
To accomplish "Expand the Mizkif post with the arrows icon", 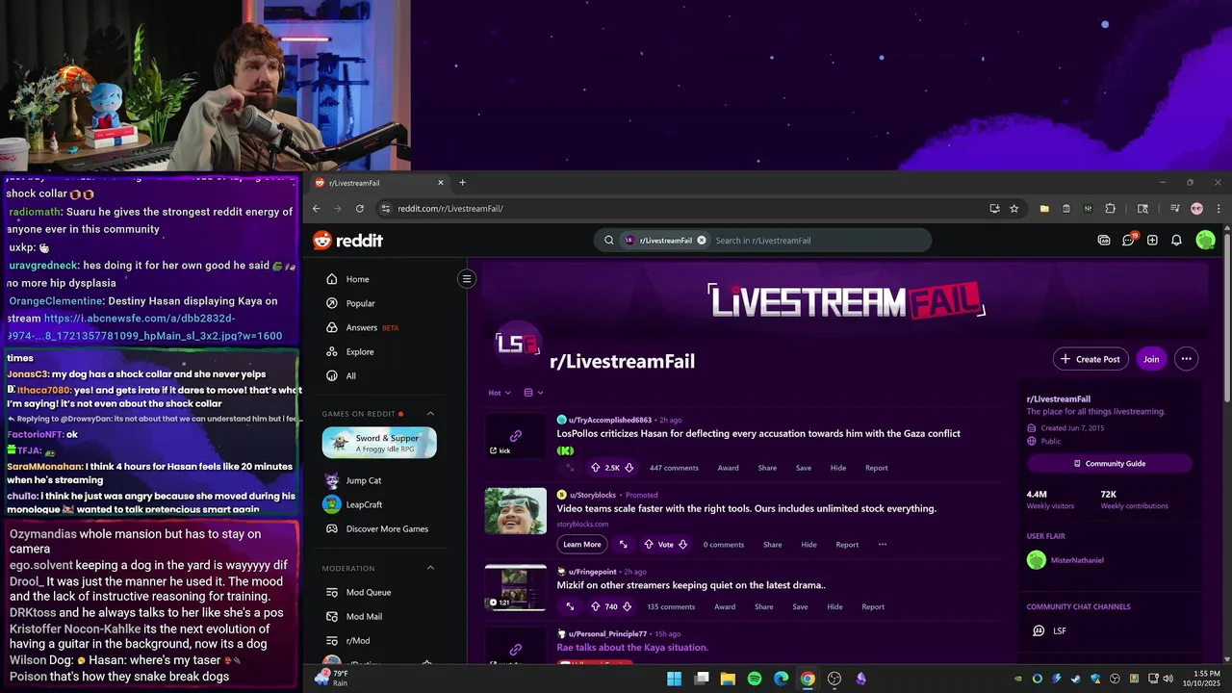I will 570,606.
